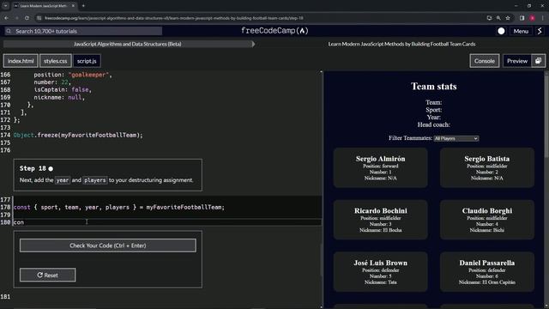Screen dimensions: 549x309
Task: Click the 'Head coach:' label in the preview
Action: pyautogui.click(x=433, y=124)
